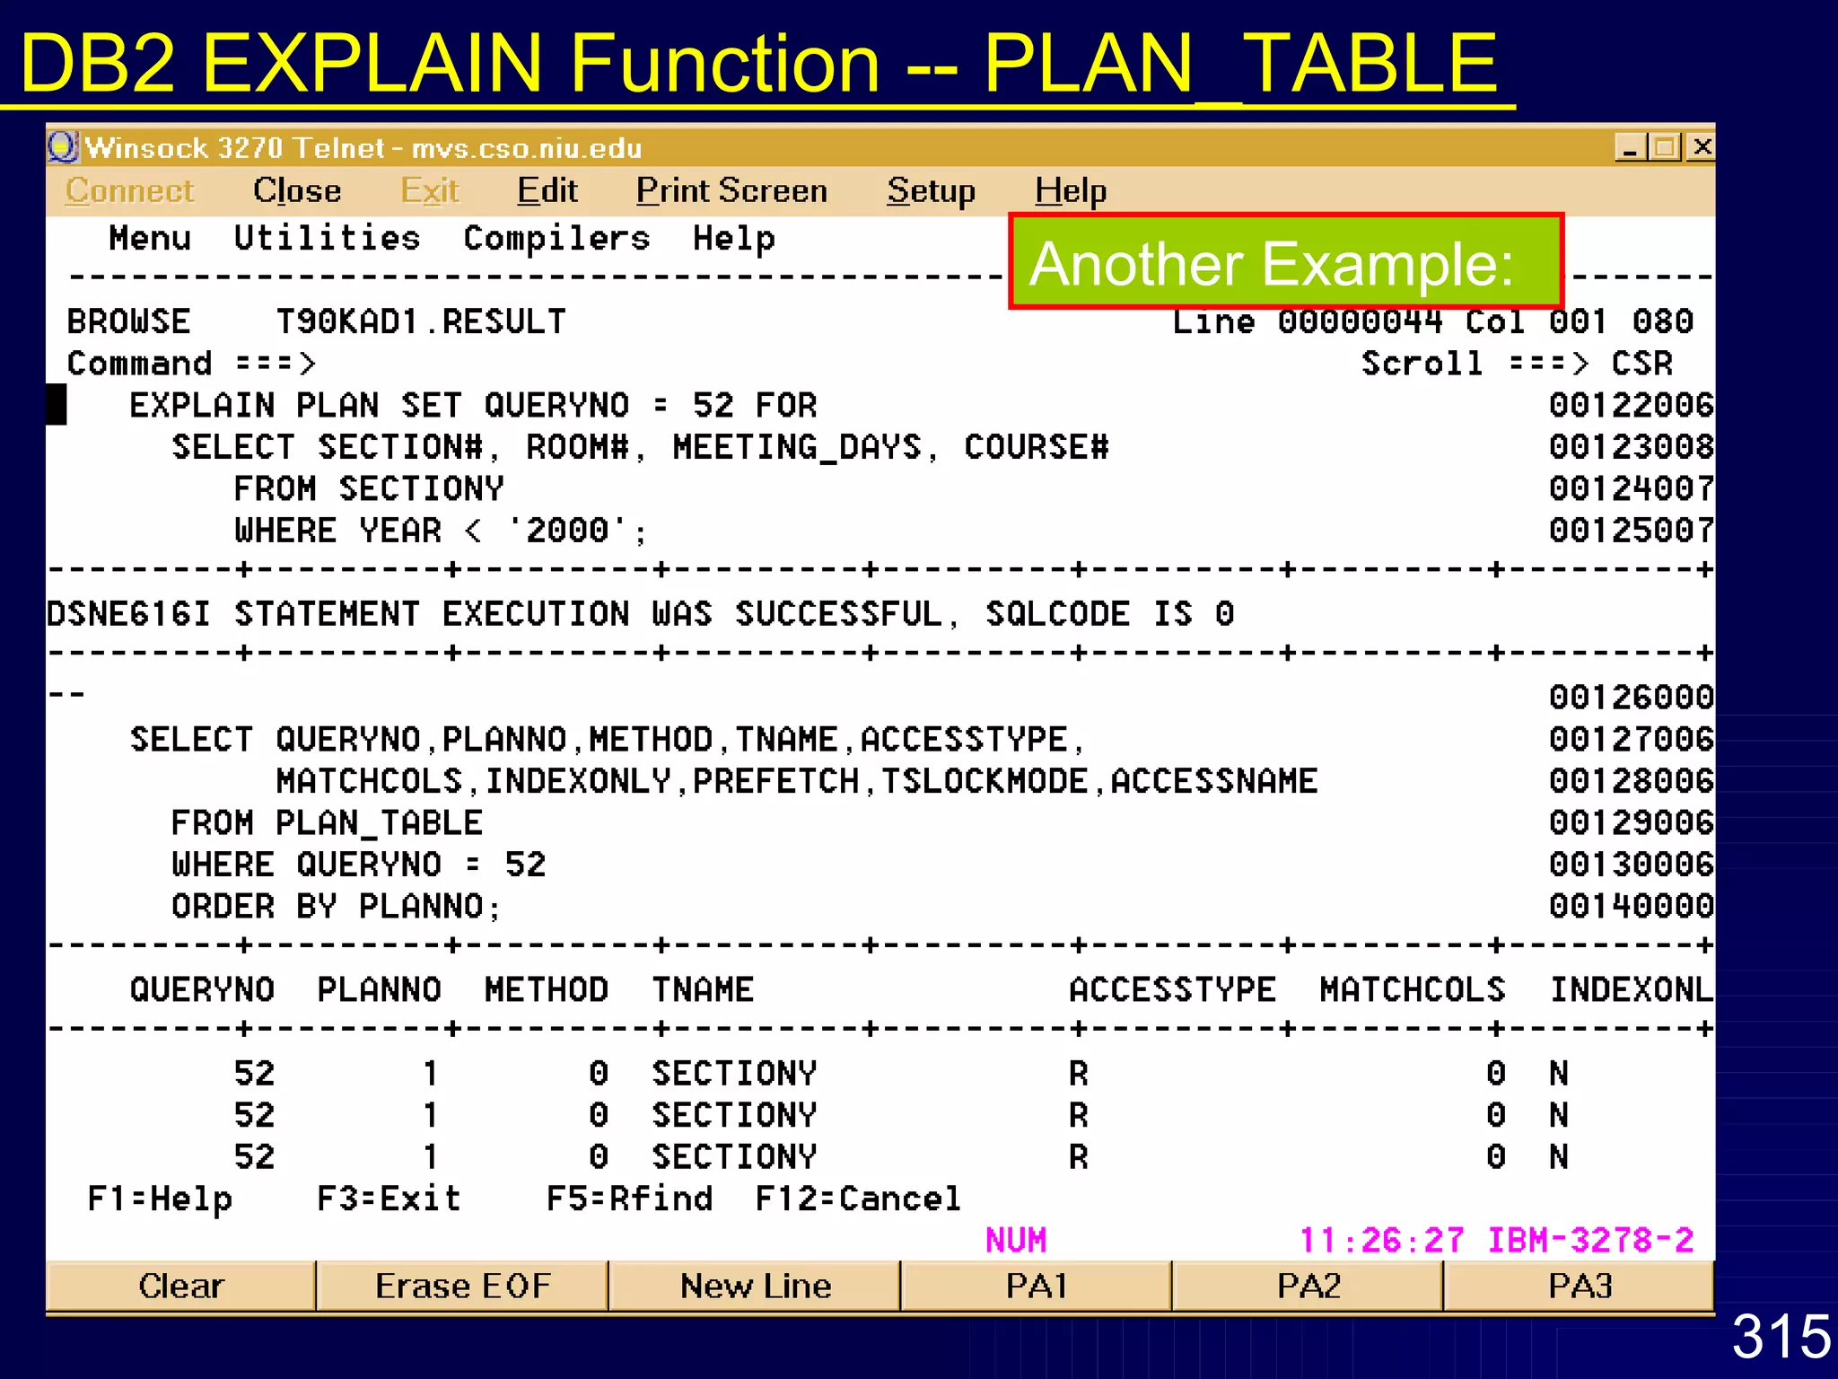Click the TNAME column header

pyautogui.click(x=703, y=990)
